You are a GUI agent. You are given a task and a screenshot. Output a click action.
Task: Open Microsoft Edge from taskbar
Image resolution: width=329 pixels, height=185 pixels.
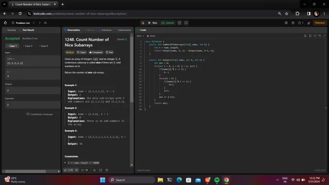[x=179, y=180]
